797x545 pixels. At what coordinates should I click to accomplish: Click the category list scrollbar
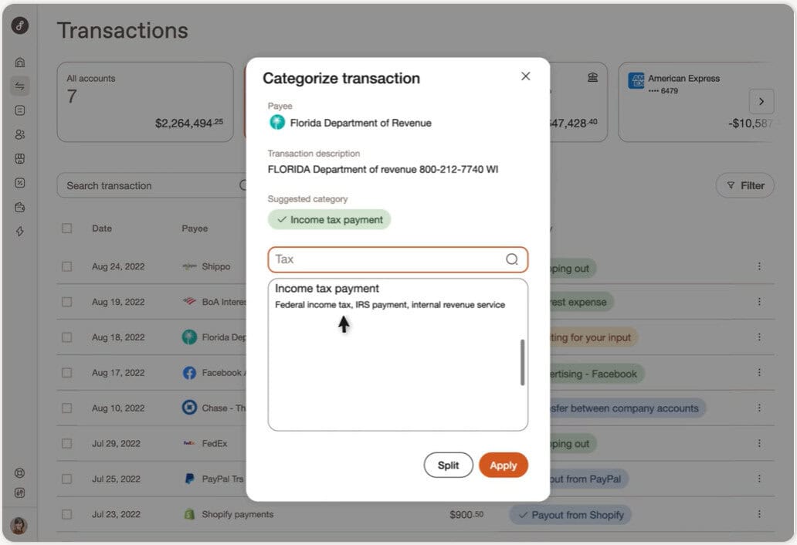coord(523,362)
